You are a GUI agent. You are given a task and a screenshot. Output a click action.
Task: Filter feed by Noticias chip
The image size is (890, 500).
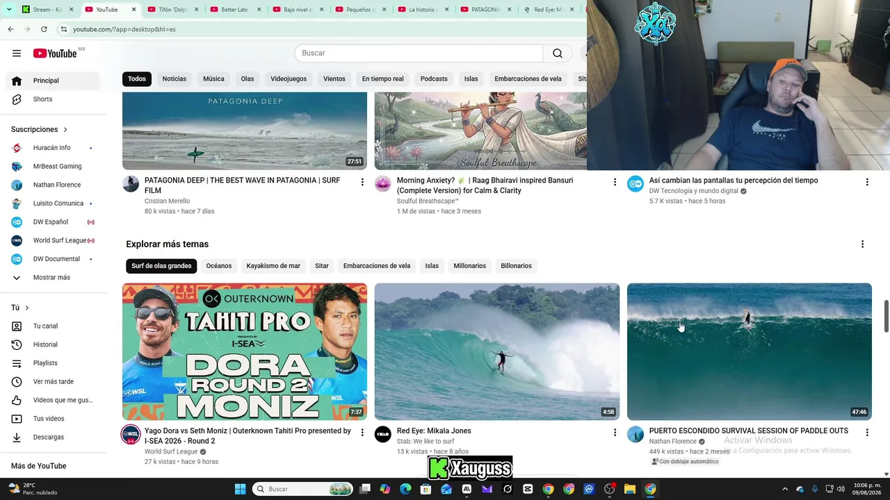point(175,79)
